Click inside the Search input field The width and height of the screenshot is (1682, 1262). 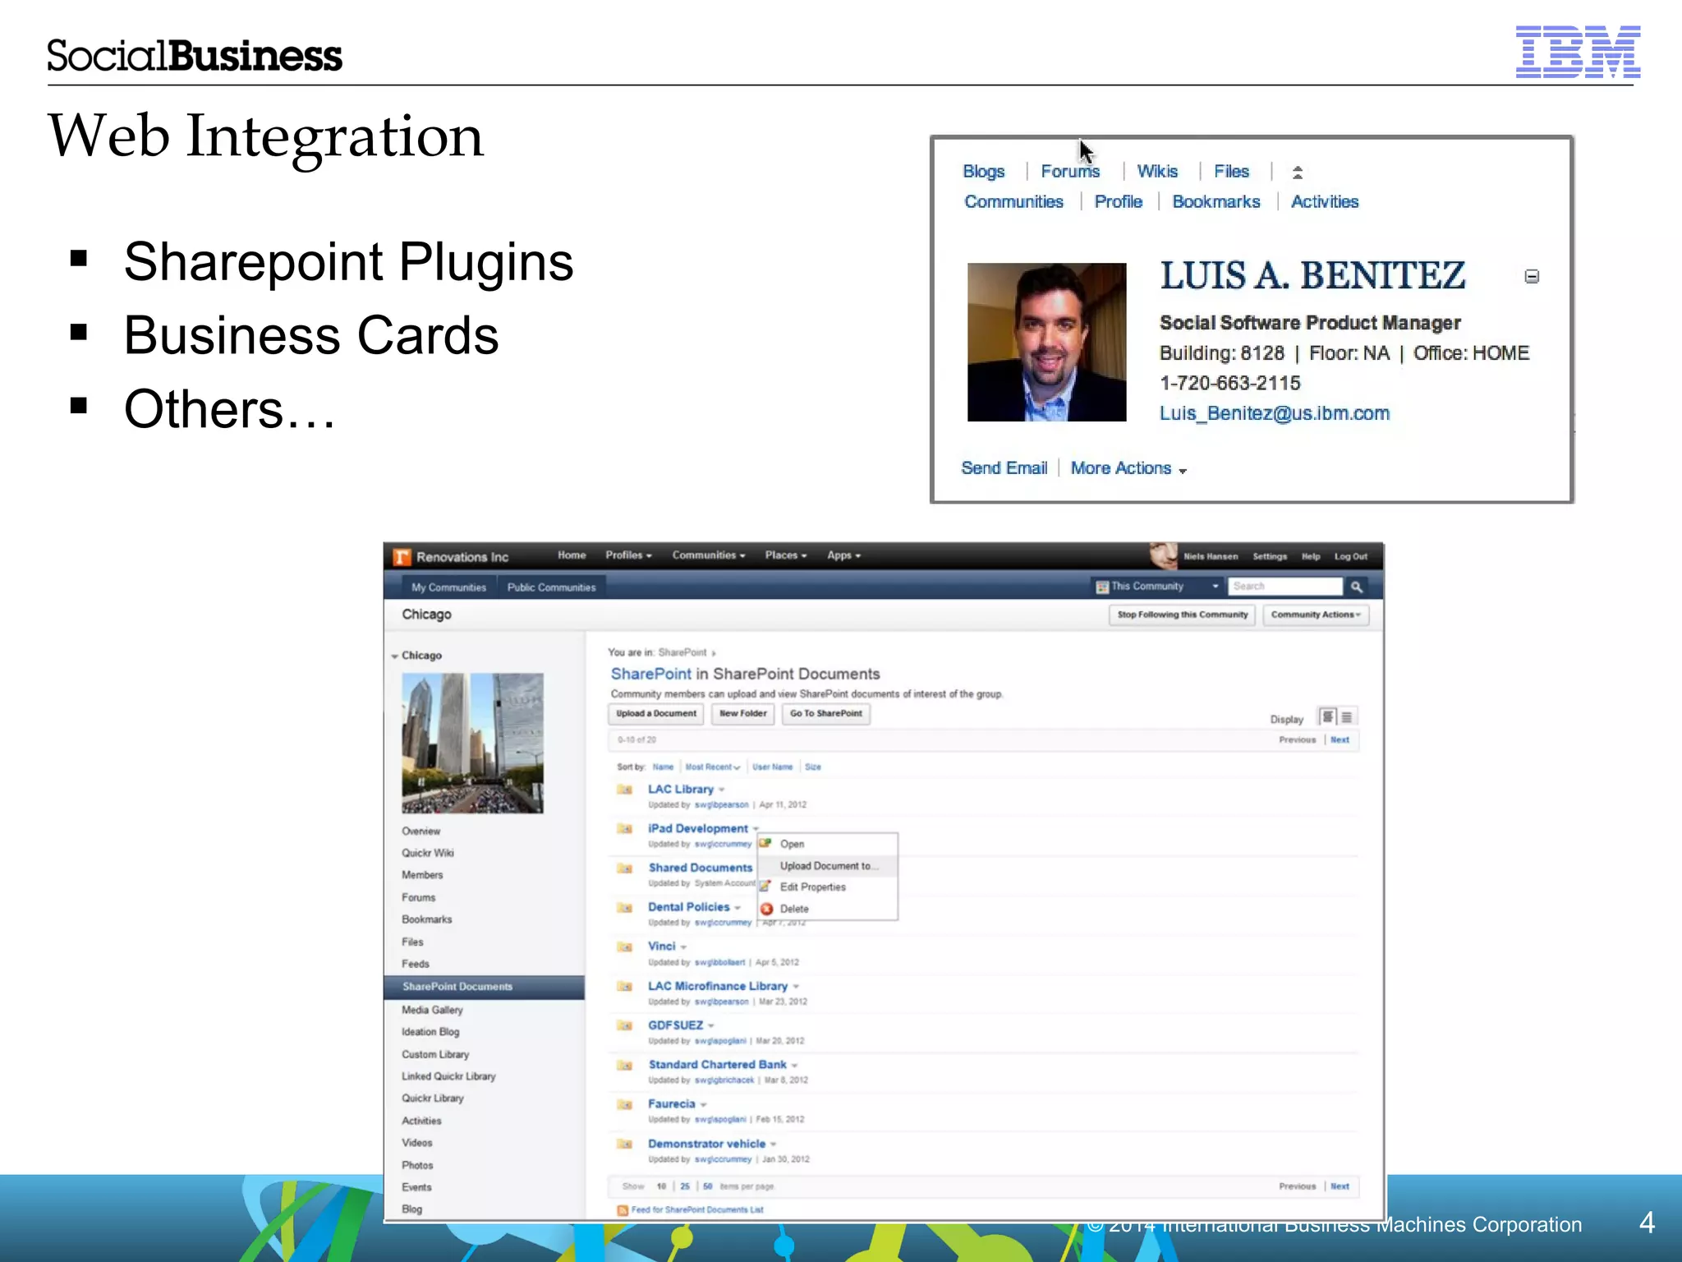pyautogui.click(x=1285, y=587)
